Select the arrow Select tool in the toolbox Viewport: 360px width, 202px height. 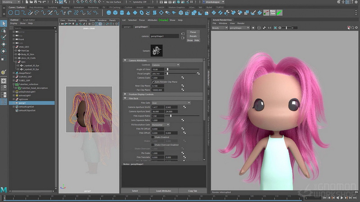tap(4, 23)
